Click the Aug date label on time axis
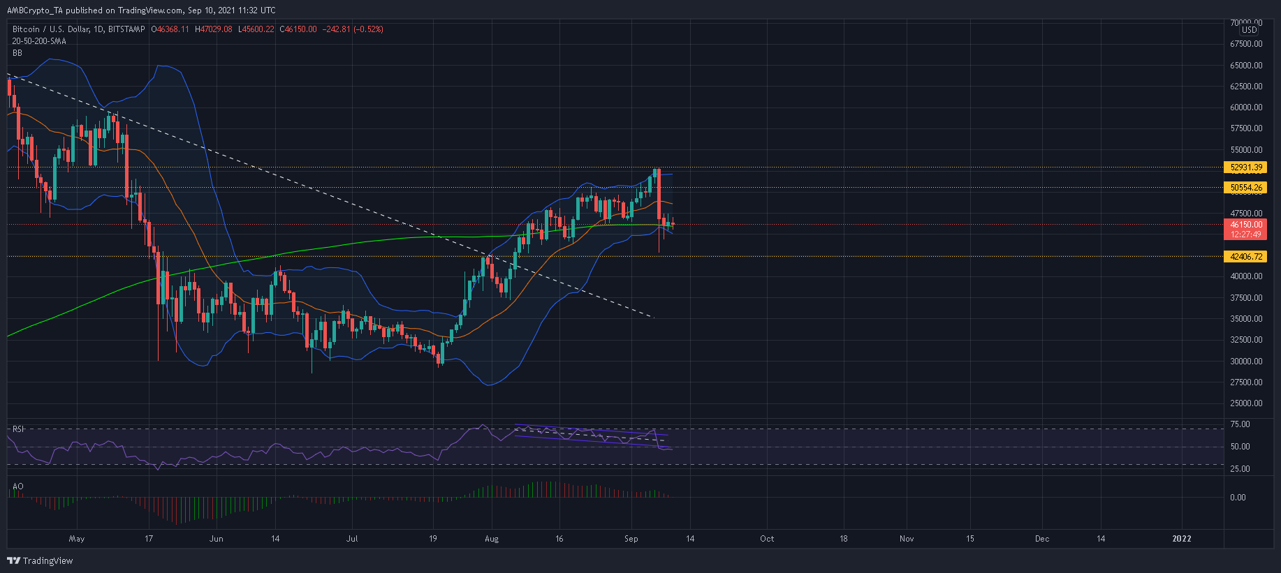Screen dimensions: 1281x573 pyautogui.click(x=492, y=539)
